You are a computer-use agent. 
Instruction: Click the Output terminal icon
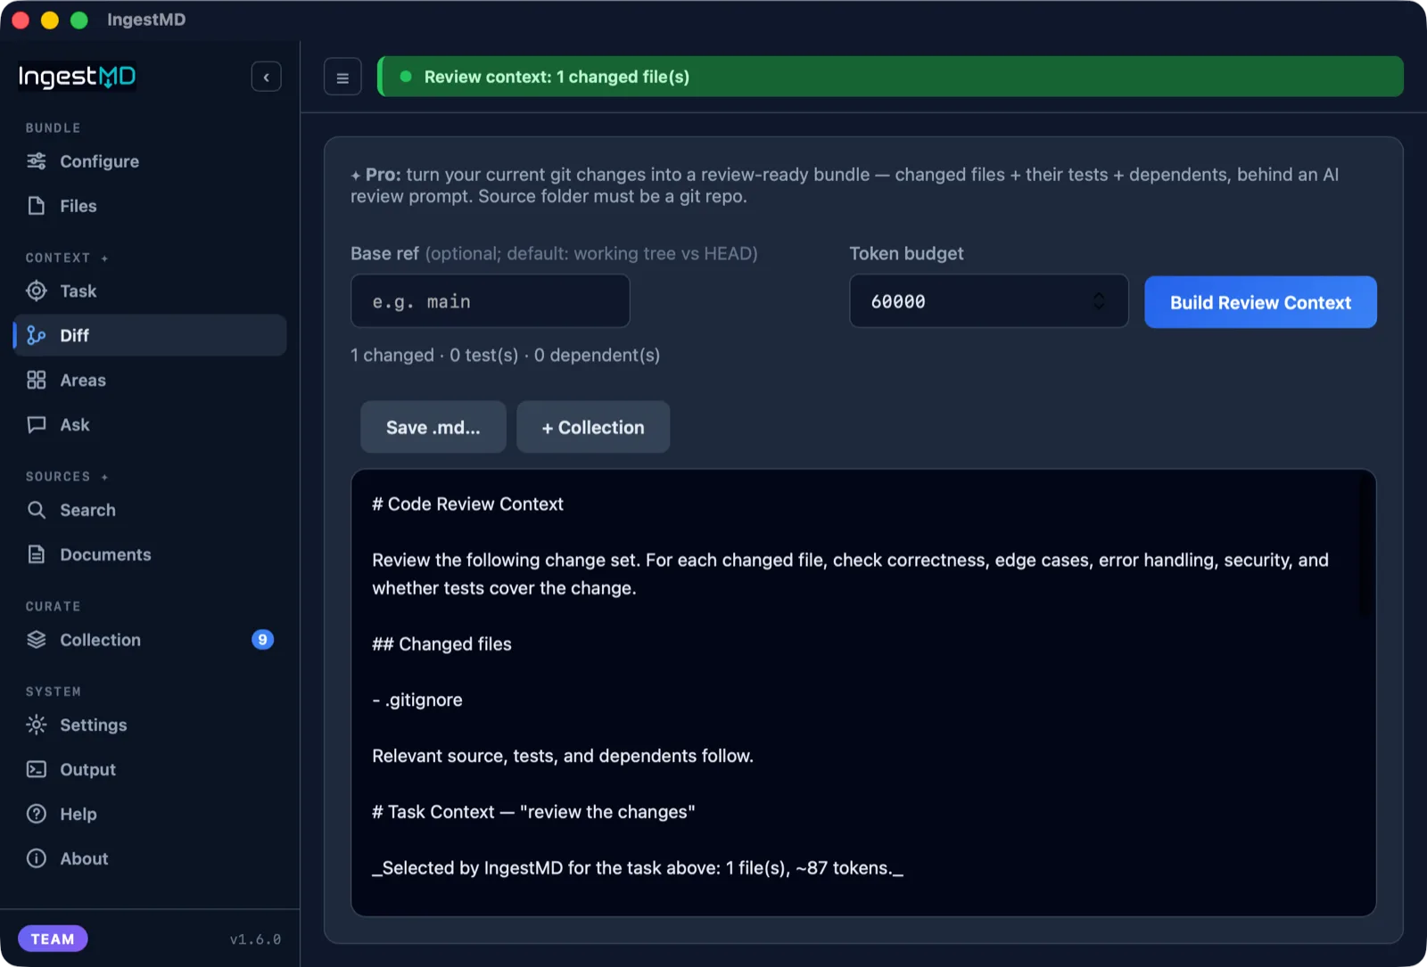(37, 770)
